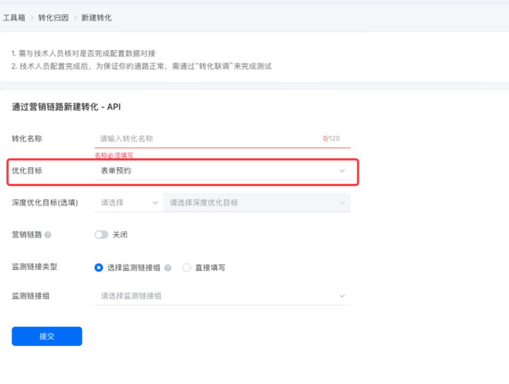
Task: Go to 转化归因 in breadcrumb
Action: [x=54, y=18]
